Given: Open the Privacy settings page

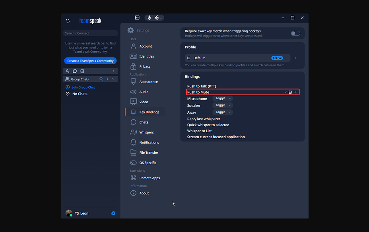Looking at the screenshot, I should (x=145, y=66).
